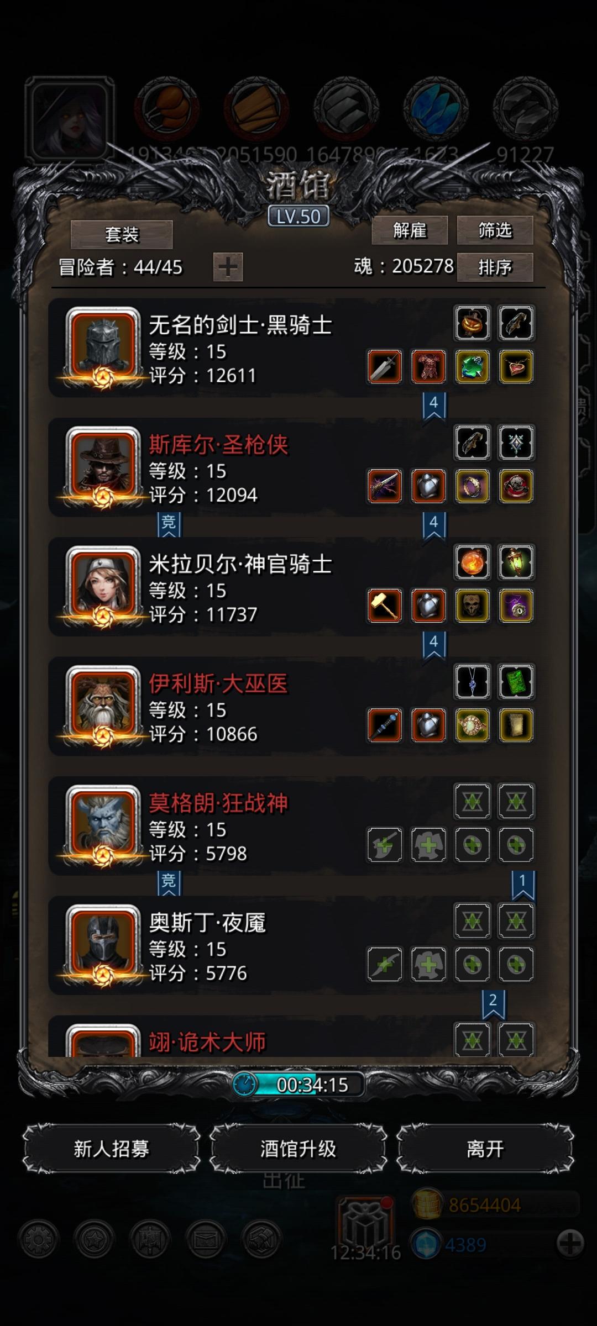Open the 排序 sort options
The width and height of the screenshot is (597, 1326).
(x=495, y=267)
